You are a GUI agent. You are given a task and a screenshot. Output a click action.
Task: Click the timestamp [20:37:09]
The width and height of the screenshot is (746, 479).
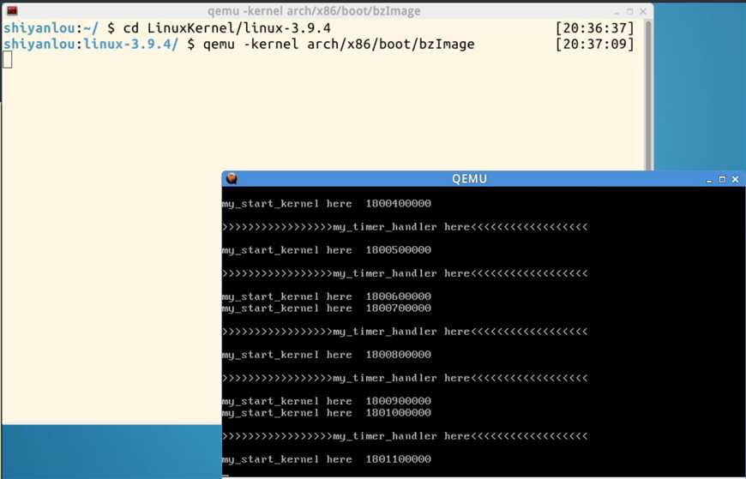[x=595, y=45]
